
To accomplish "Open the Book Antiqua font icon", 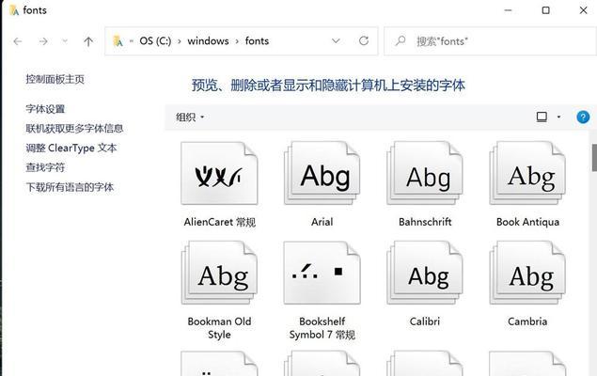I will pos(527,173).
